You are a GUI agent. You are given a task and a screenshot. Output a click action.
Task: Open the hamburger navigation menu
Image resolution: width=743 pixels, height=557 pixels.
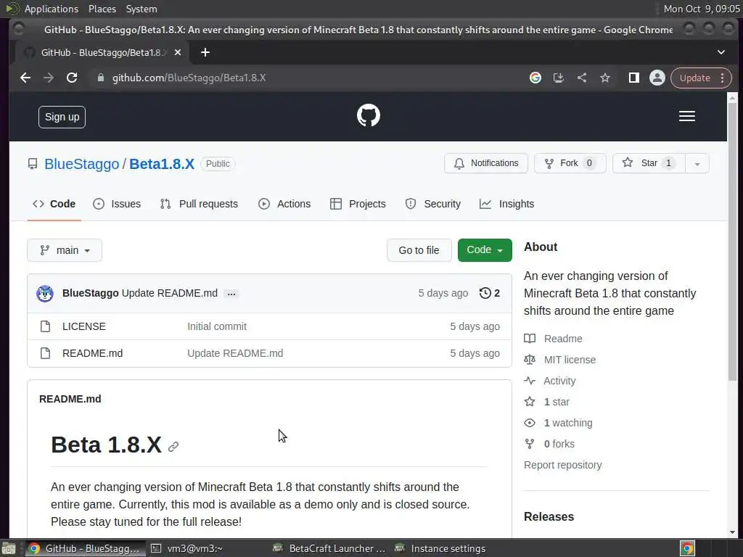pos(686,116)
